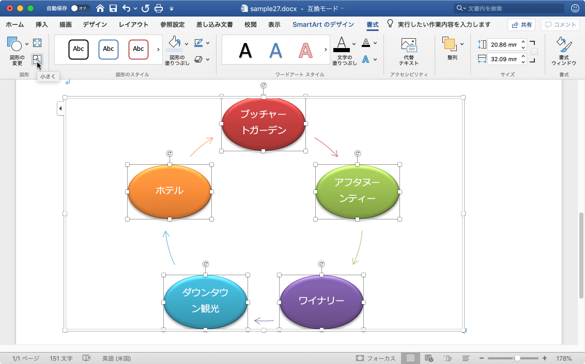Click the Smaller shape icon
Viewport: 585px width, 364px height.
pyautogui.click(x=37, y=59)
